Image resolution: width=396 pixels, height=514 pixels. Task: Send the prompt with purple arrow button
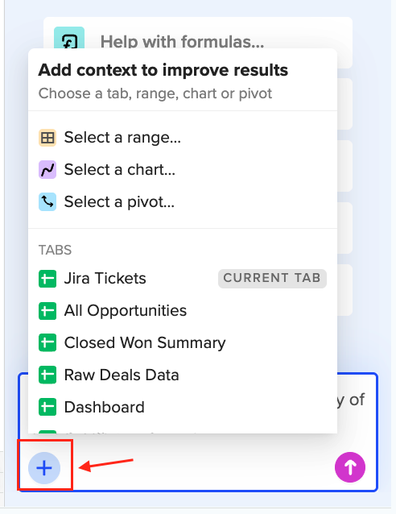tap(350, 467)
